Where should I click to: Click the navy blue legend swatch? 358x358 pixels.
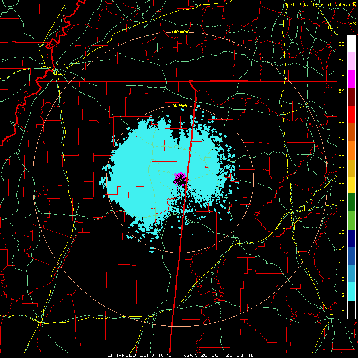pos(351,238)
